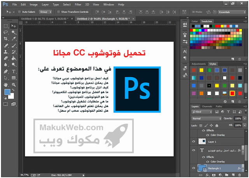Enable Show Transform Controls checkbox
This screenshot has height=178, width=249.
coord(58,12)
